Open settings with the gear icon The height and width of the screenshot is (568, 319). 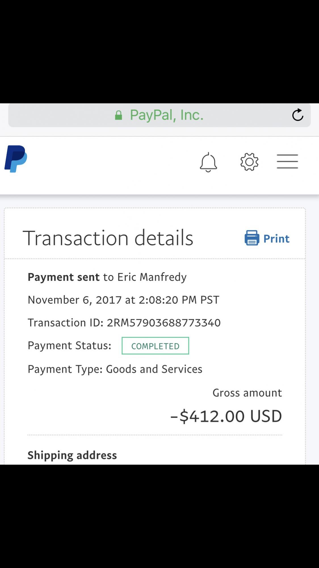point(249,162)
